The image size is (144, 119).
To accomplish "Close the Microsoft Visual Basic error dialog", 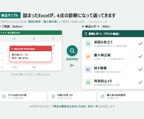I will point(12,49).
